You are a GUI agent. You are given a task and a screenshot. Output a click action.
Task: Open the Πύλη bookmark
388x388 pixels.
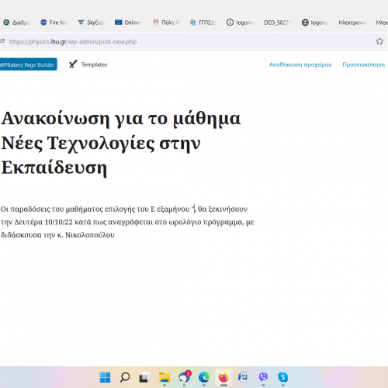(166, 23)
